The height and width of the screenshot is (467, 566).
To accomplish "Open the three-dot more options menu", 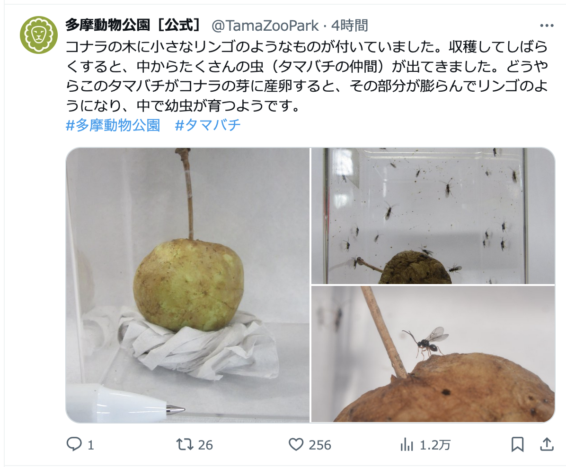I will (x=547, y=26).
